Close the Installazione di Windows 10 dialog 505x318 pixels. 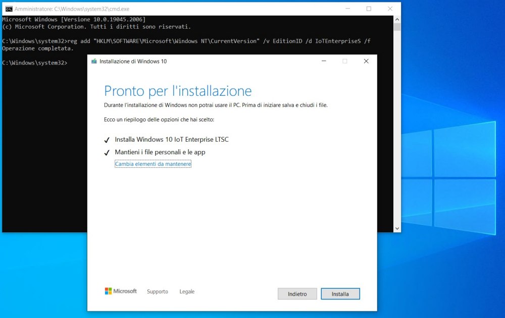coord(366,61)
